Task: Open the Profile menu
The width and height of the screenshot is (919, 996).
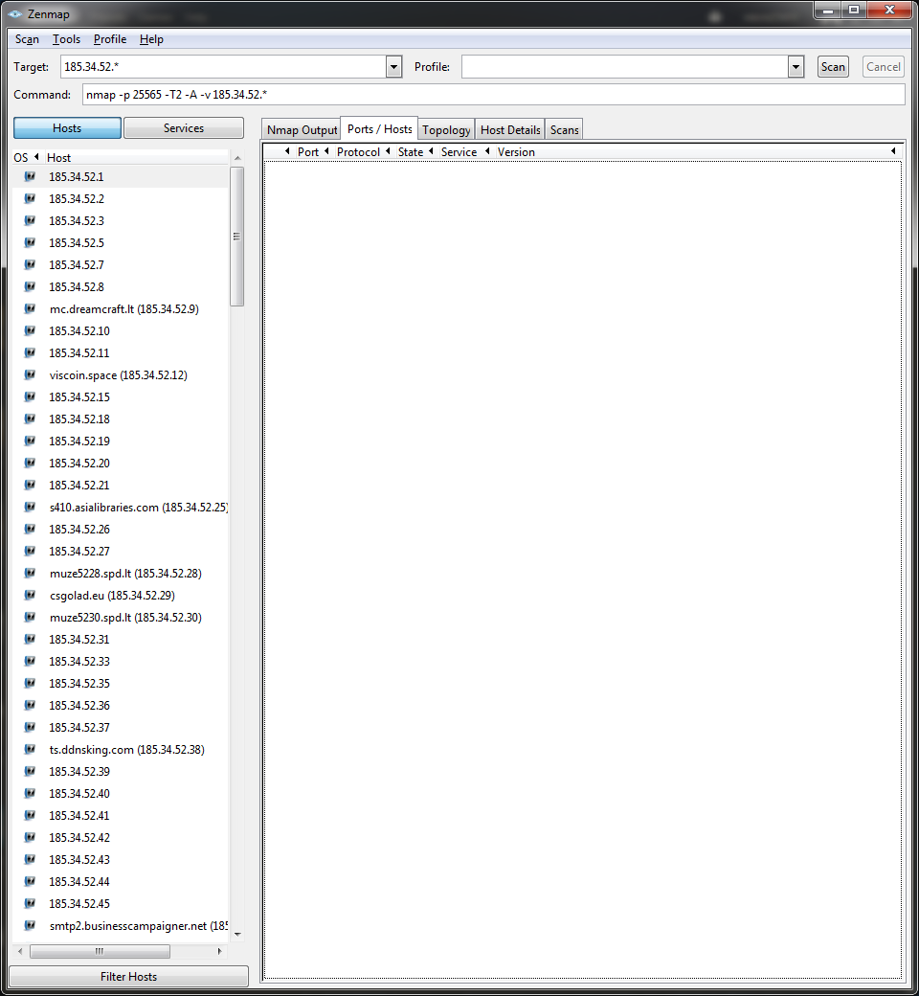Action: click(x=110, y=39)
